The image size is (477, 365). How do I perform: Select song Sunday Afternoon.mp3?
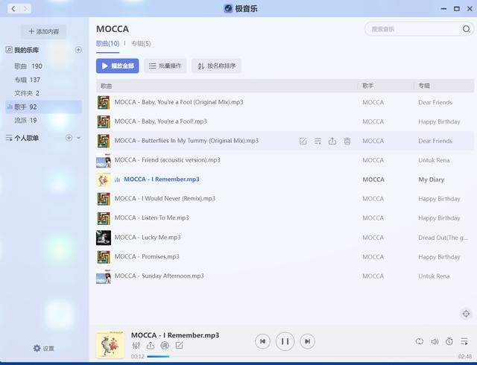[x=285, y=276]
